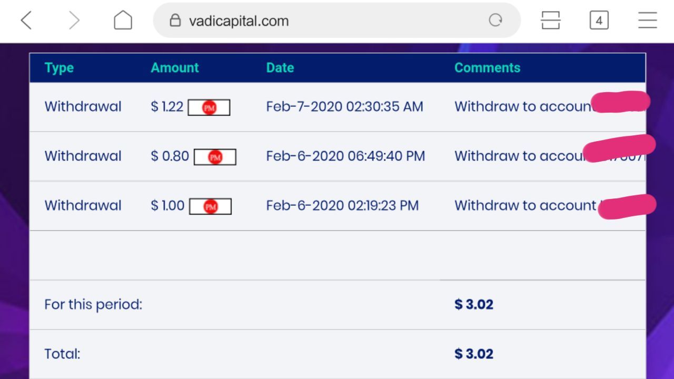Click the Type column header
The height and width of the screenshot is (379, 674).
59,68
